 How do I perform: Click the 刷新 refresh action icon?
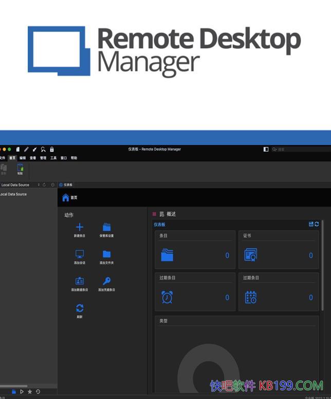(x=80, y=308)
